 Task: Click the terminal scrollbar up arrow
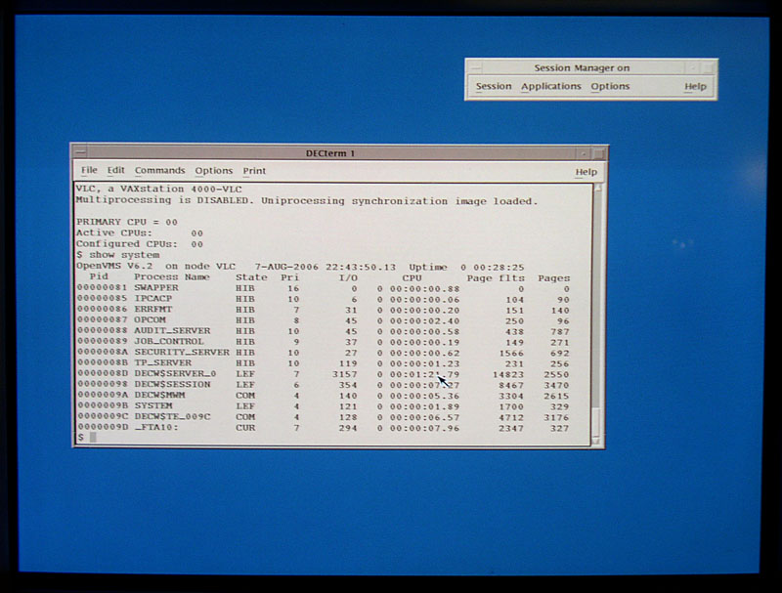[596, 189]
